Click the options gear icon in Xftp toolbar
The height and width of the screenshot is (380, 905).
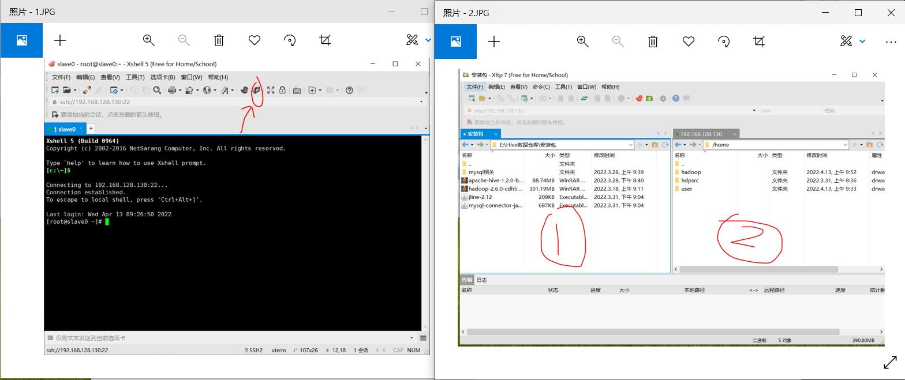[x=663, y=99]
